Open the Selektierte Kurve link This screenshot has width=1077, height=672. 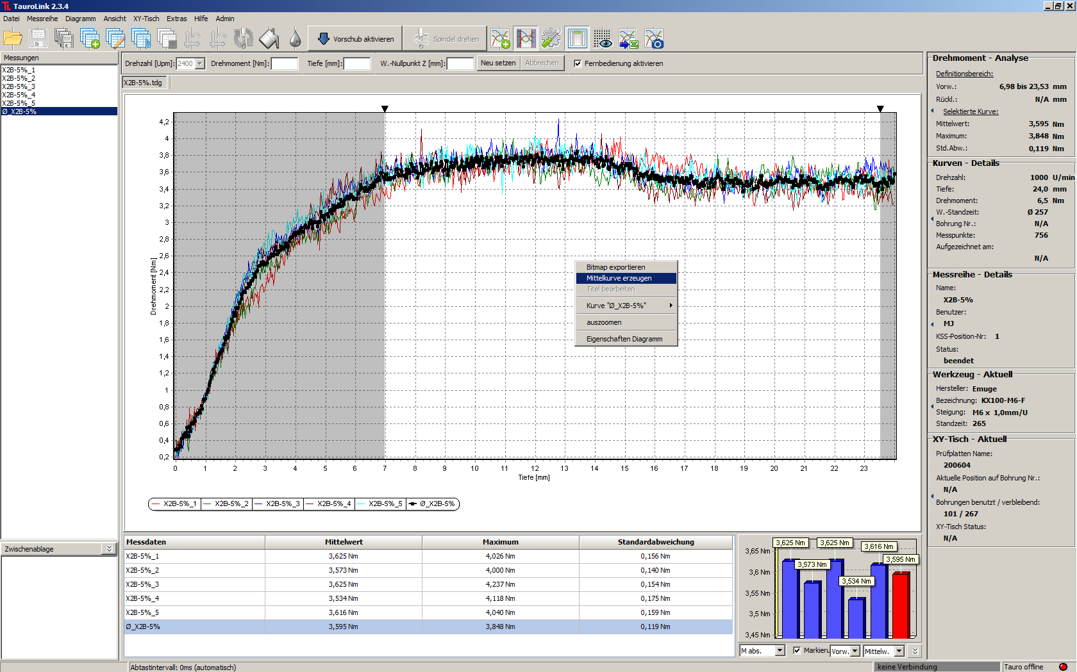point(970,111)
